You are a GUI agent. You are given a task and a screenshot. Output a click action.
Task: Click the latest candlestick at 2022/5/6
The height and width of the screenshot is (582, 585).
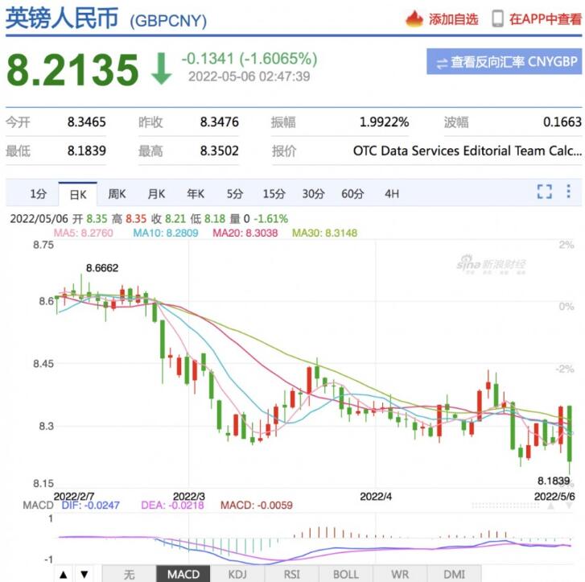(x=570, y=439)
